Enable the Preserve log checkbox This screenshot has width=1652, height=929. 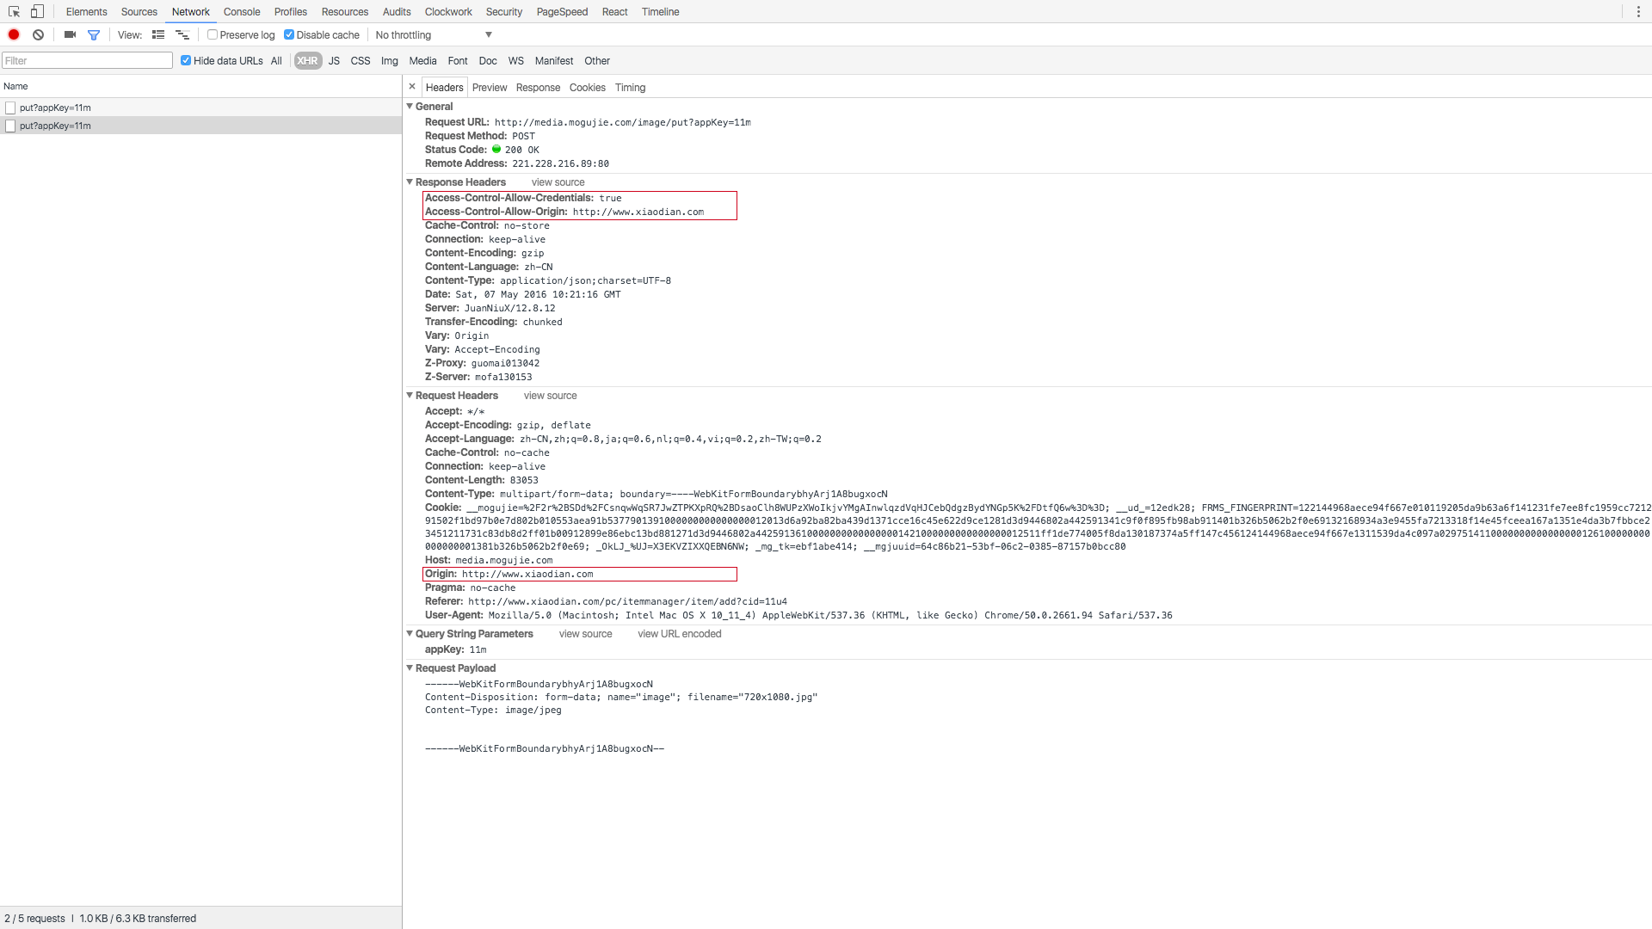[x=213, y=35]
